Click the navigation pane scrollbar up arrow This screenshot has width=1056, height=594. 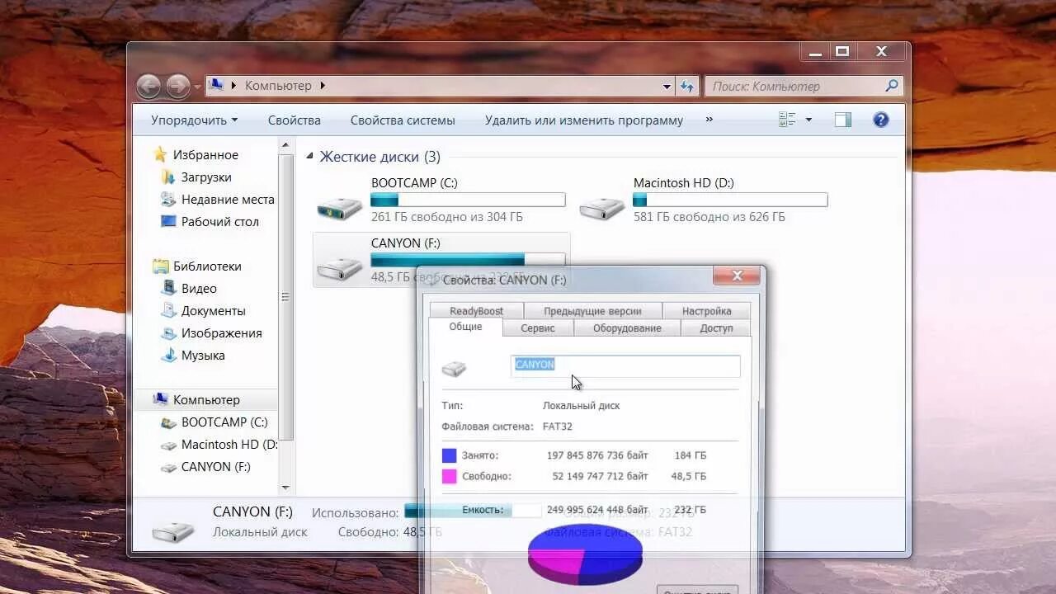[286, 144]
